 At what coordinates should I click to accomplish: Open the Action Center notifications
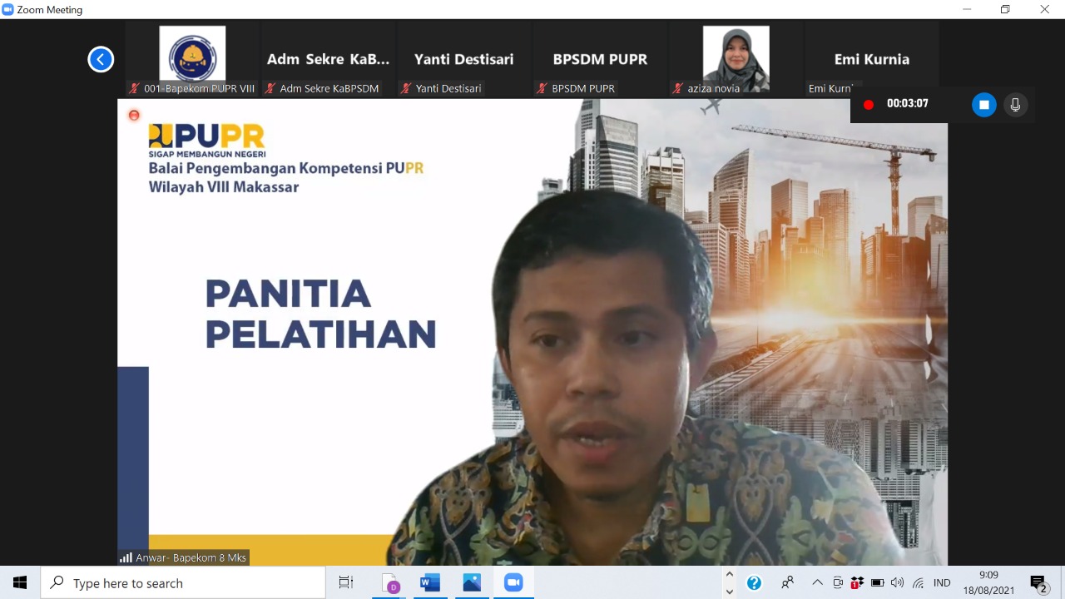[x=1038, y=583]
